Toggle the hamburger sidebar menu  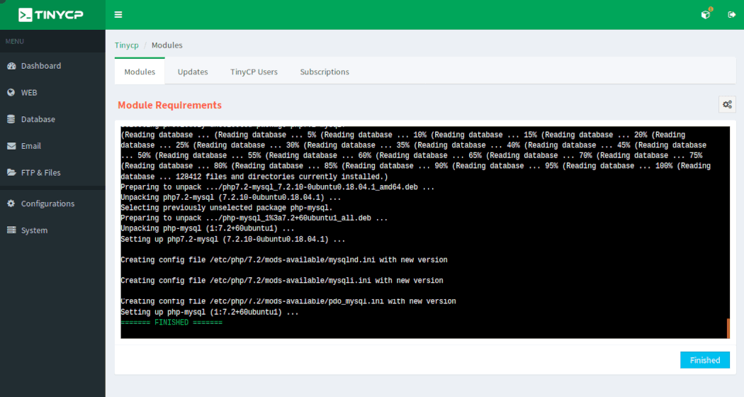click(x=118, y=15)
